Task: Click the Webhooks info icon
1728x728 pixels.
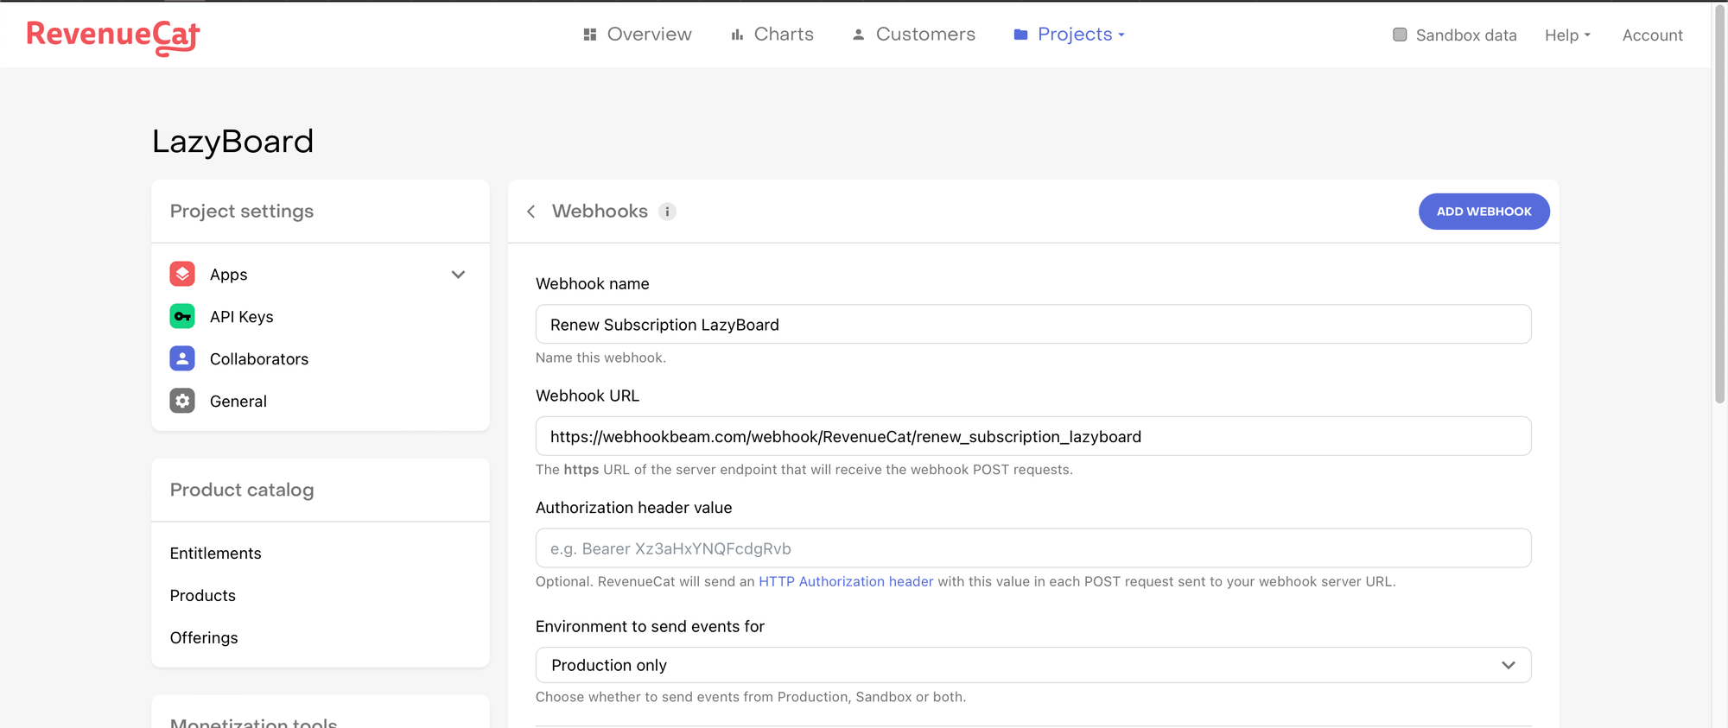Action: click(667, 212)
